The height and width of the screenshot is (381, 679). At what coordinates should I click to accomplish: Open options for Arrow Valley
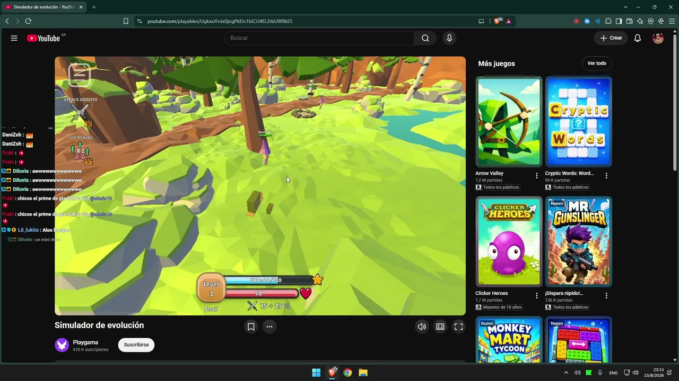point(537,176)
